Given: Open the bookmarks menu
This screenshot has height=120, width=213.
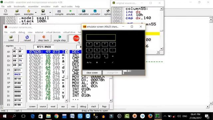Looking at the screenshot, I should coord(20,6).
